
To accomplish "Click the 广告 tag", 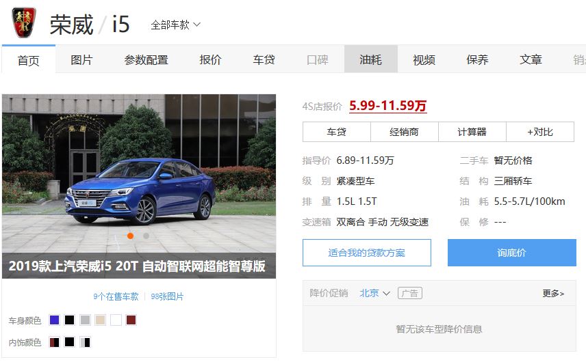I will (x=410, y=293).
